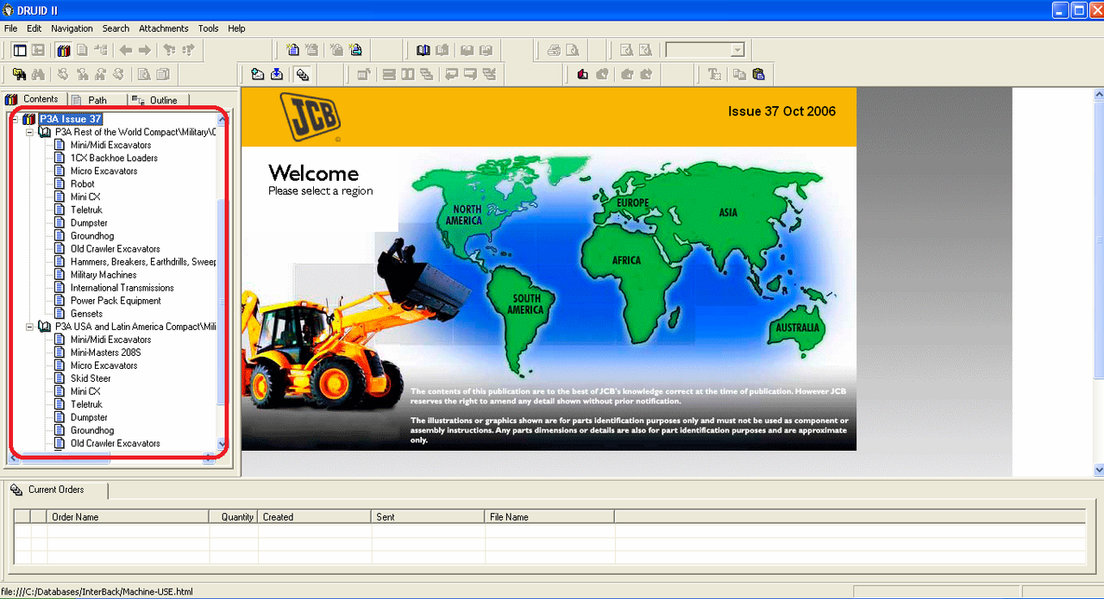The image size is (1104, 599).
Task: Select Groundhog under Rest of the World
Action: point(92,235)
